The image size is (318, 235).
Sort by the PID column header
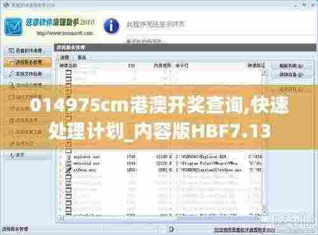pos(131,66)
